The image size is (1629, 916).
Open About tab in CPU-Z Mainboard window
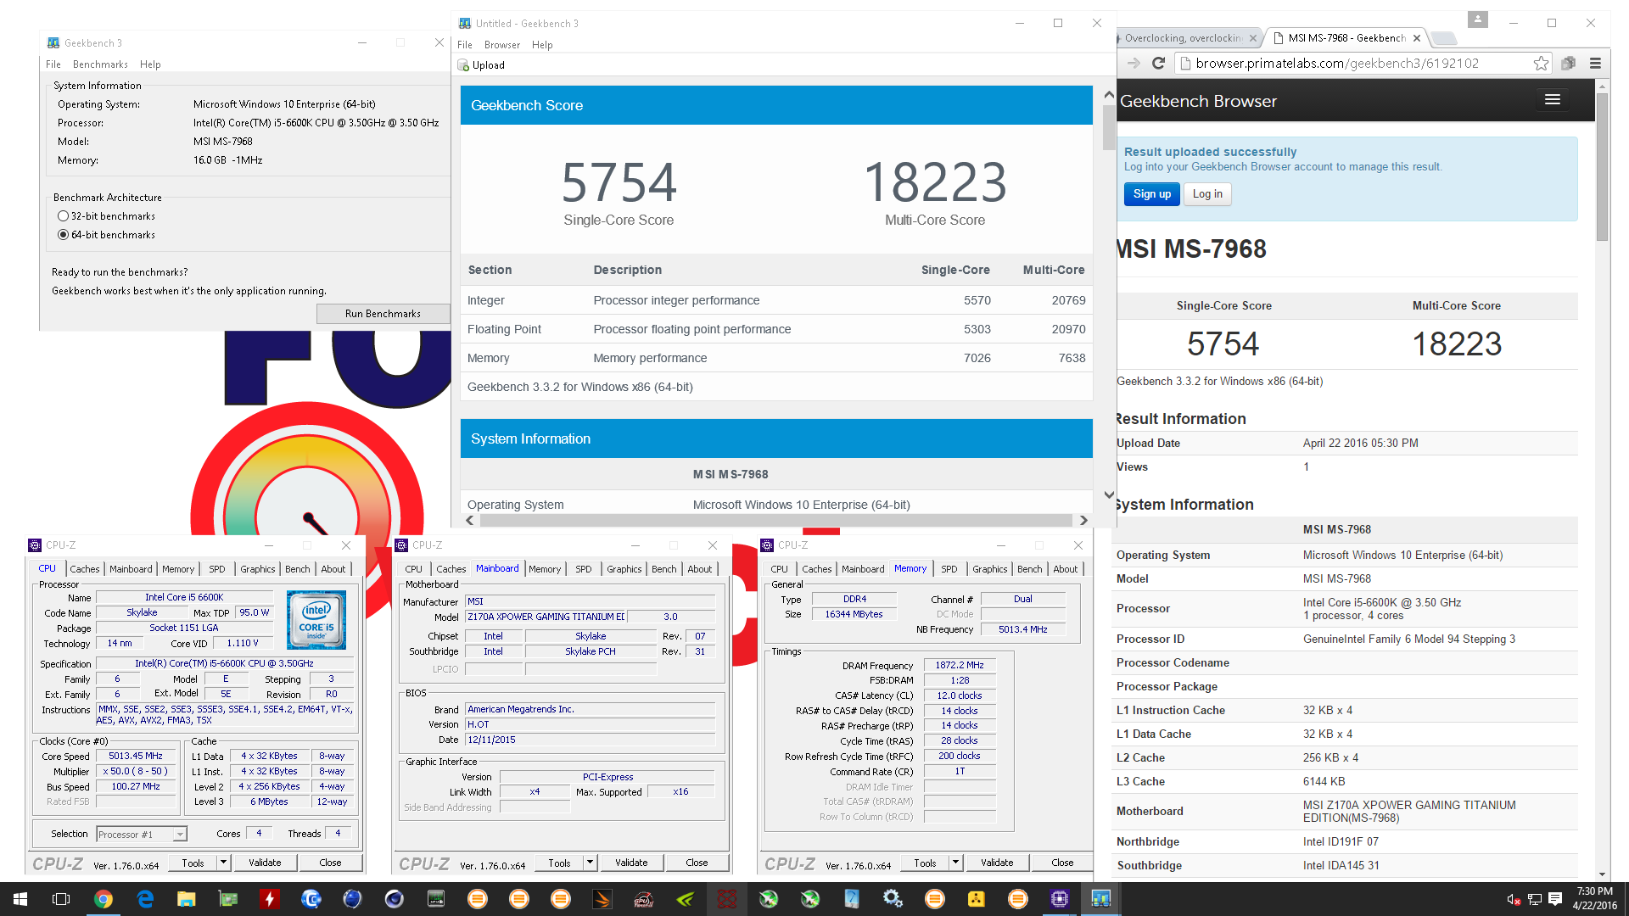click(700, 569)
